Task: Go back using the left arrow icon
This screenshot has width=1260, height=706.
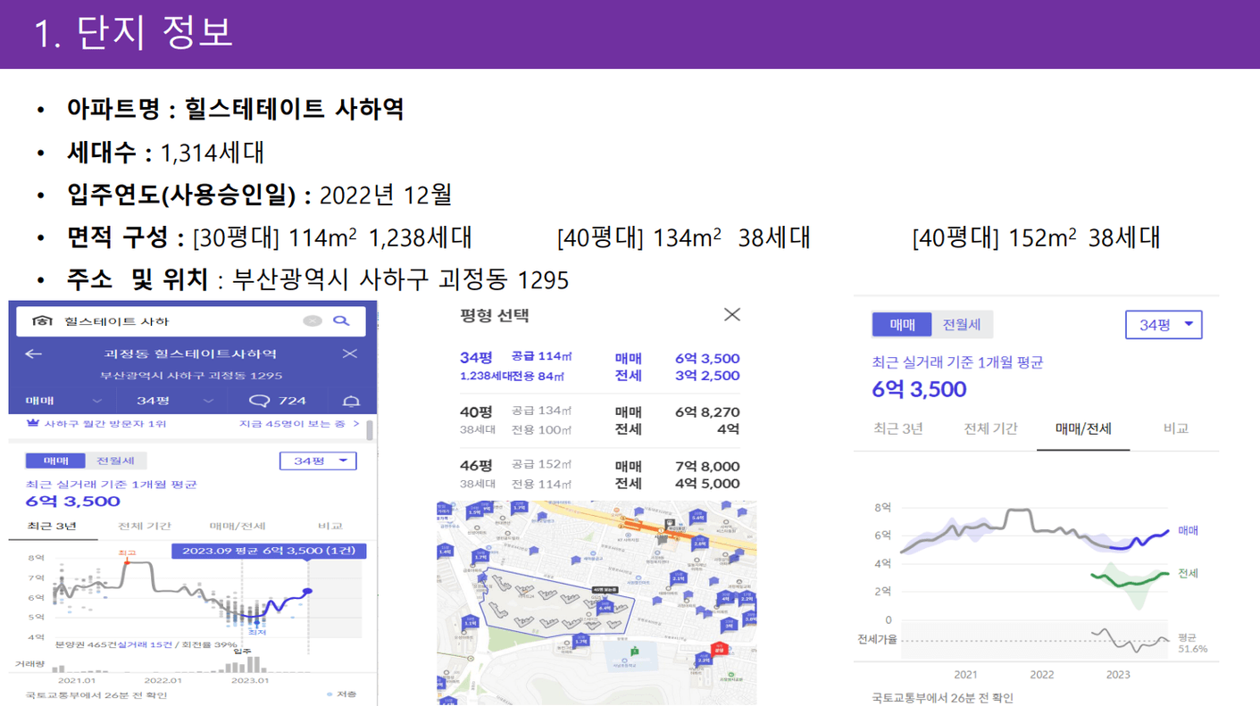Action: coord(34,354)
